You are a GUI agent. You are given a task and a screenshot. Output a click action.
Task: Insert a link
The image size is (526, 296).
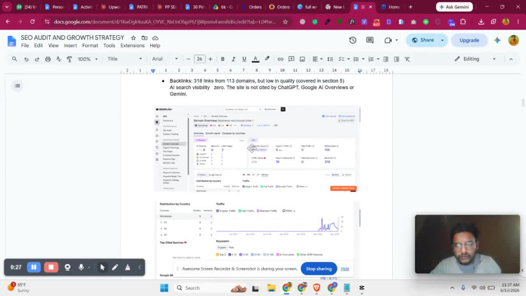tap(280, 59)
